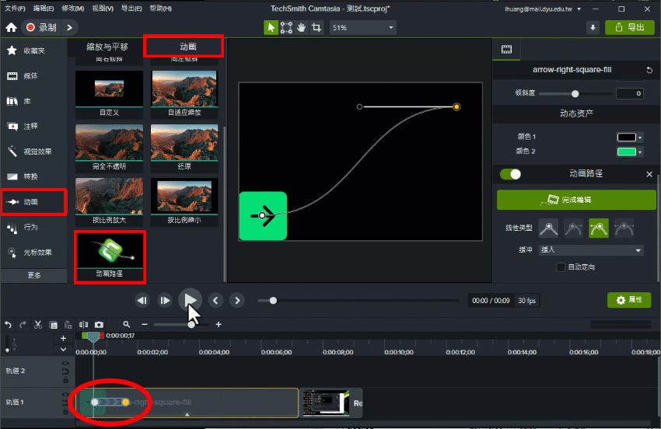The image size is (661, 429).
Task: Select the canvas transform handles tool
Action: [286, 28]
